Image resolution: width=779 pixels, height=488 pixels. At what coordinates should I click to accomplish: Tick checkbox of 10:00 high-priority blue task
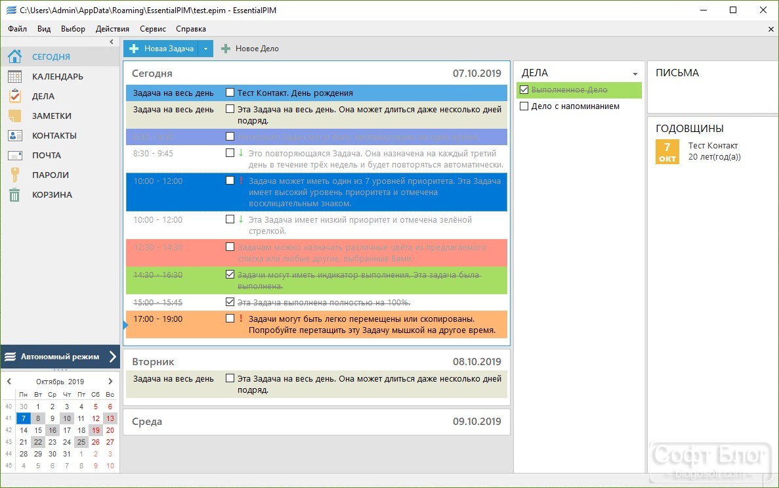230,180
